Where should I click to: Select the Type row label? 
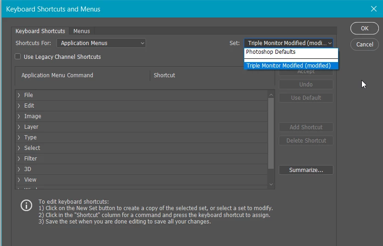point(30,137)
